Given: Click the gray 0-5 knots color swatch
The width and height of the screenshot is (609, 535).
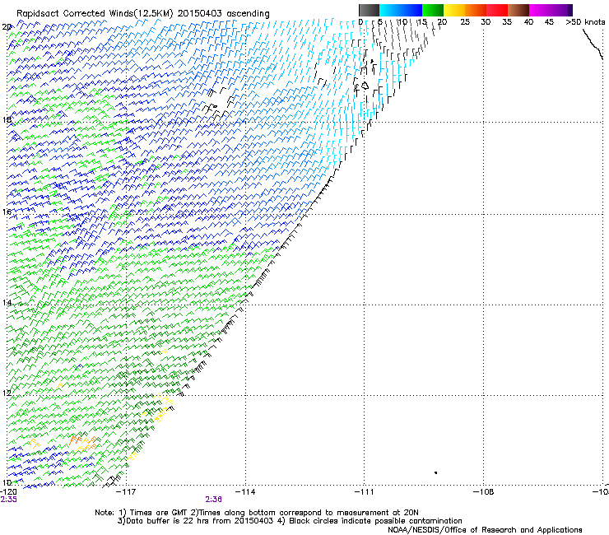Looking at the screenshot, I should [369, 10].
